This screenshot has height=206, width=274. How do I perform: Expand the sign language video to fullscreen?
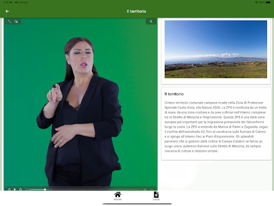(x=10, y=21)
